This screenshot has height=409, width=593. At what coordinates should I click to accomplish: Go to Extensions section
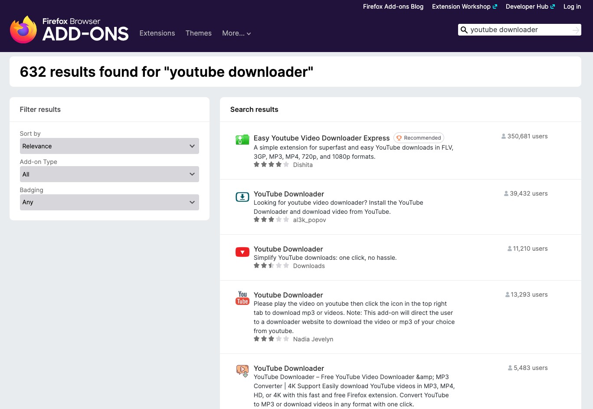[x=157, y=33]
